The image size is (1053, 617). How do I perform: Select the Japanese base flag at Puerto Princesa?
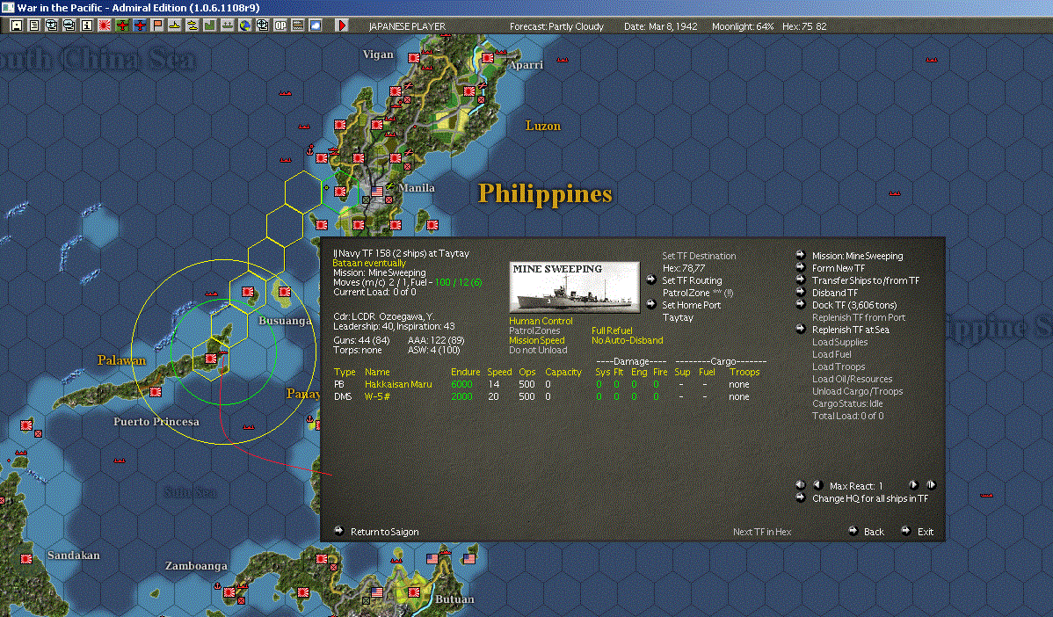tap(156, 391)
